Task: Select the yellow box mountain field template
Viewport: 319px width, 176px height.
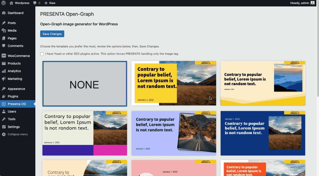Action: point(174,83)
